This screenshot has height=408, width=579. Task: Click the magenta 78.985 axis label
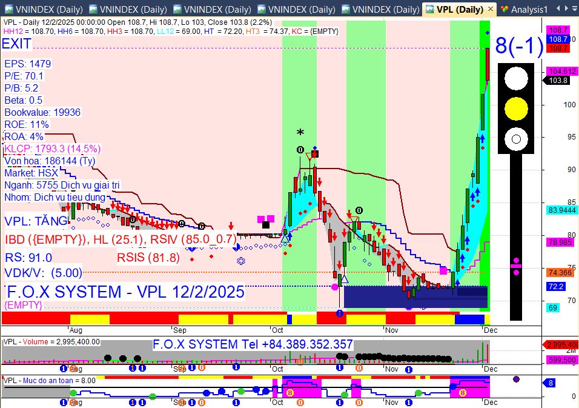560,242
